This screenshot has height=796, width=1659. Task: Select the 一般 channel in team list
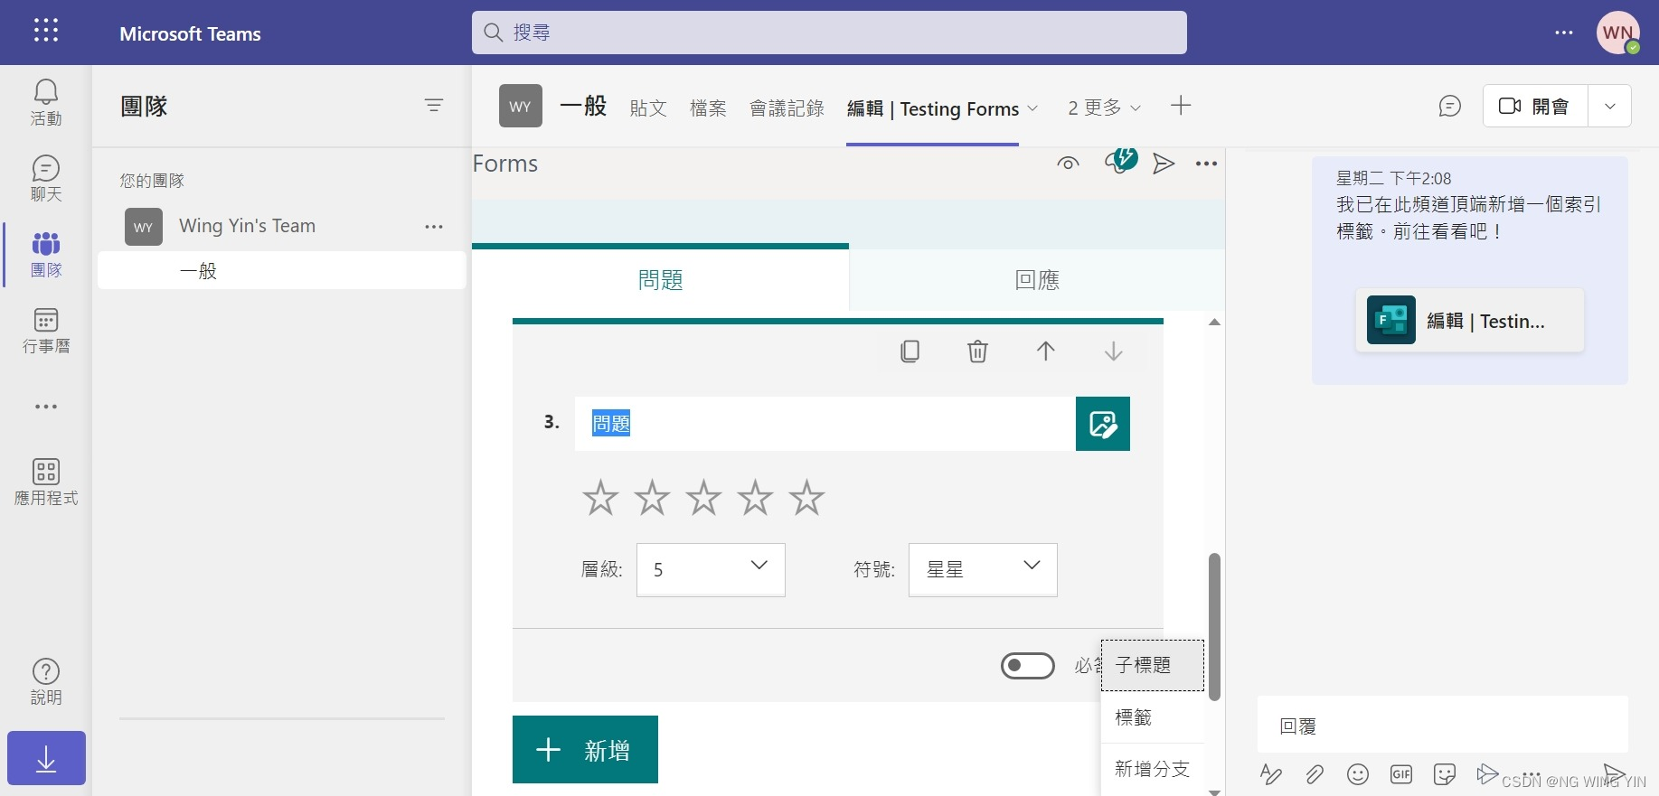click(x=282, y=270)
